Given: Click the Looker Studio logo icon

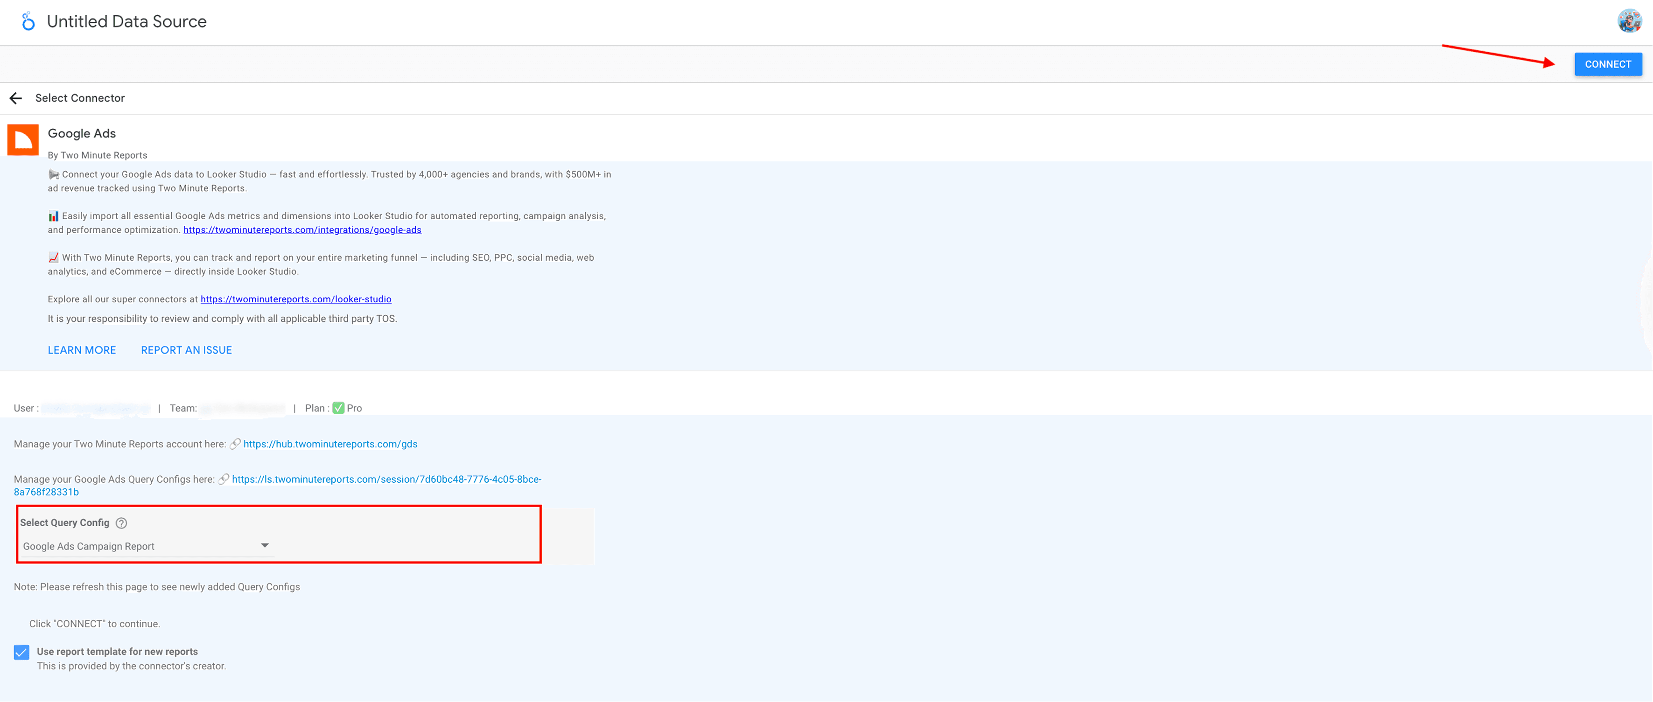Looking at the screenshot, I should (x=28, y=22).
